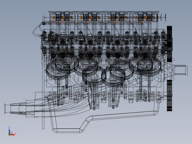Select the upper black flywheel gear section
Viewport: 192px width, 144px height.
click(x=169, y=44)
